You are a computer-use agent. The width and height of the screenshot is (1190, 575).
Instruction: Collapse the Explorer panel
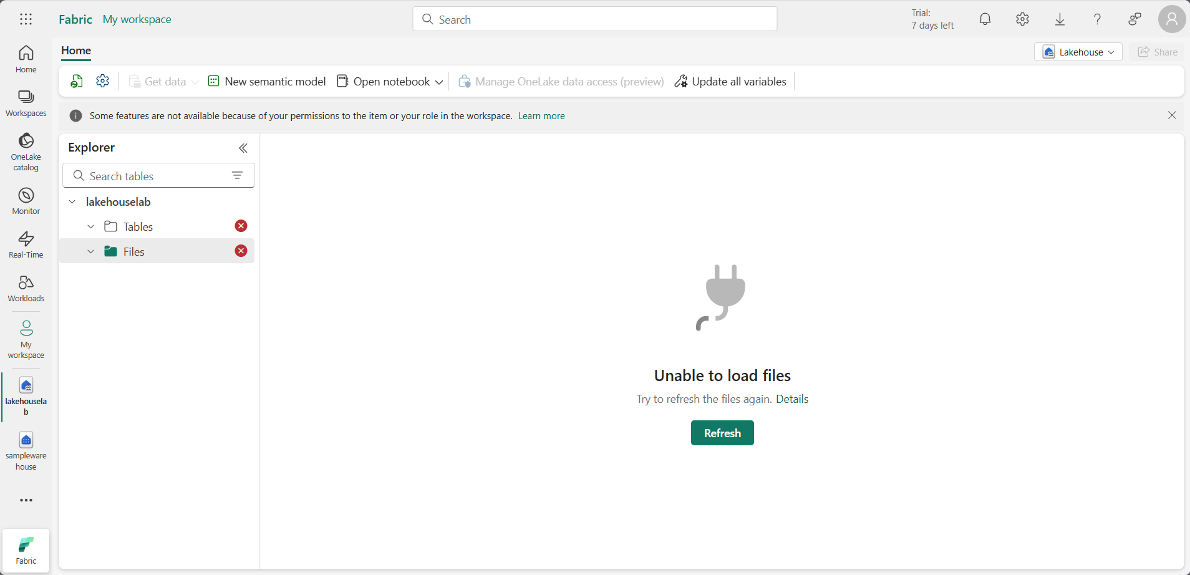click(x=243, y=148)
